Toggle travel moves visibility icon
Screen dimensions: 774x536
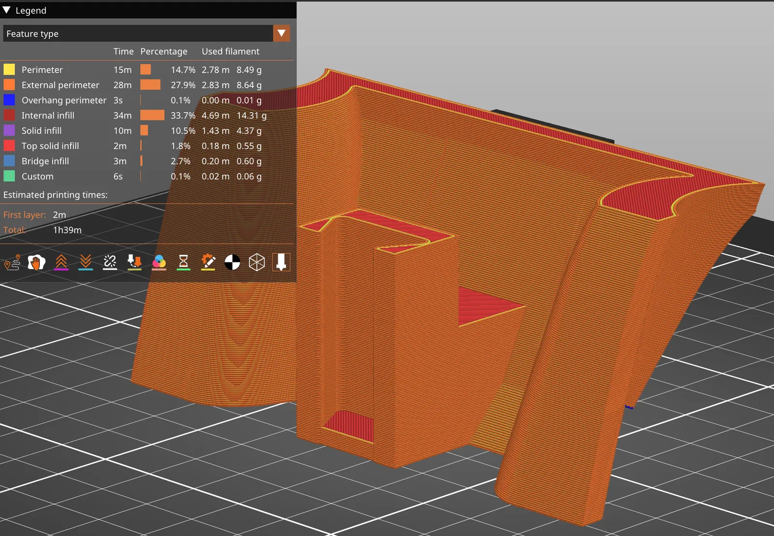(x=12, y=262)
